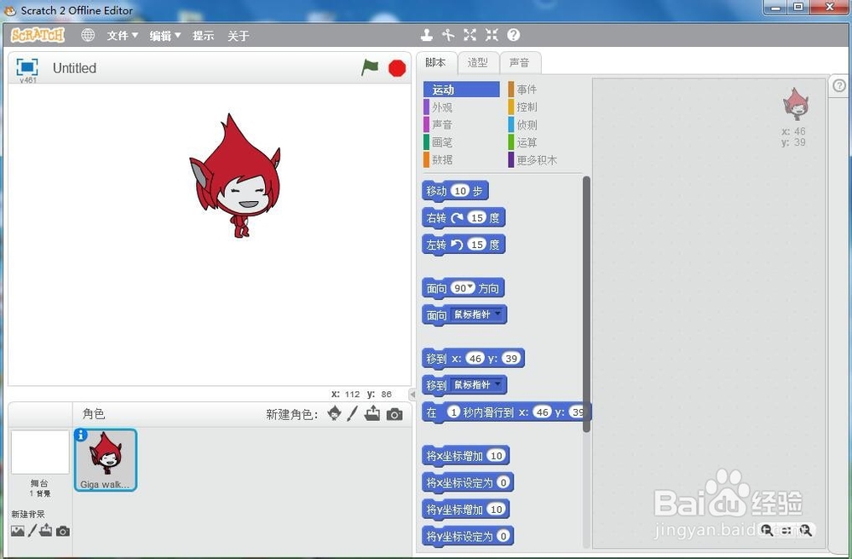The image size is (852, 559).
Task: Click the 10 field in 移动 步 block
Action: [460, 191]
